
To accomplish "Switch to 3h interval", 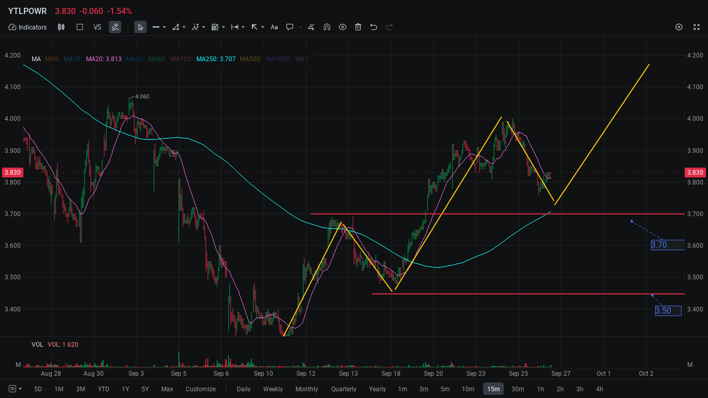I will tap(580, 389).
